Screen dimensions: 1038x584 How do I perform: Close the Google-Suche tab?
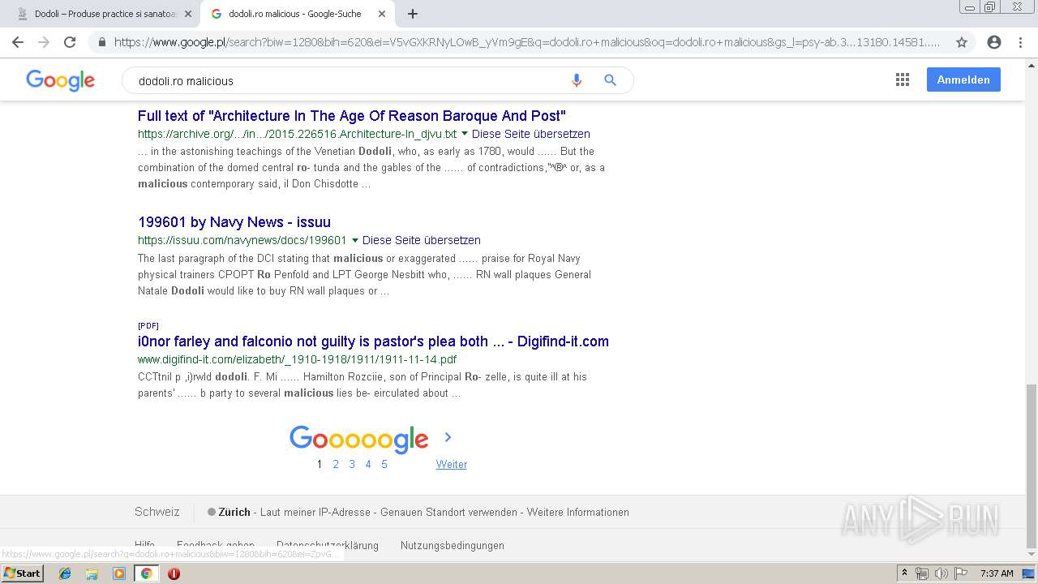(x=382, y=14)
